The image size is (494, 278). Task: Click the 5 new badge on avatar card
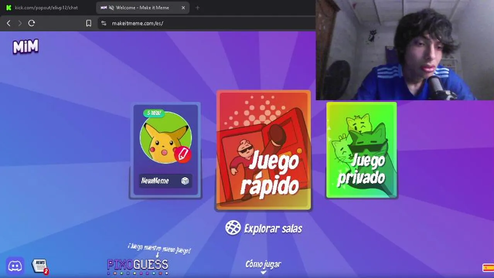coord(154,113)
